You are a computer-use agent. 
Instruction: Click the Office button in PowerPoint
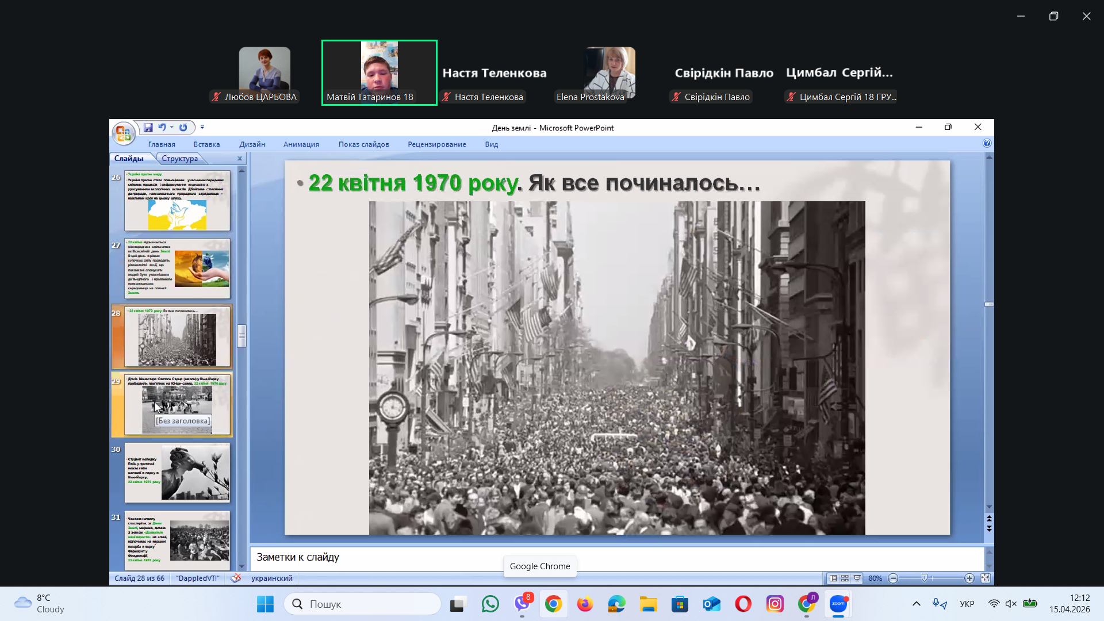pyautogui.click(x=123, y=133)
